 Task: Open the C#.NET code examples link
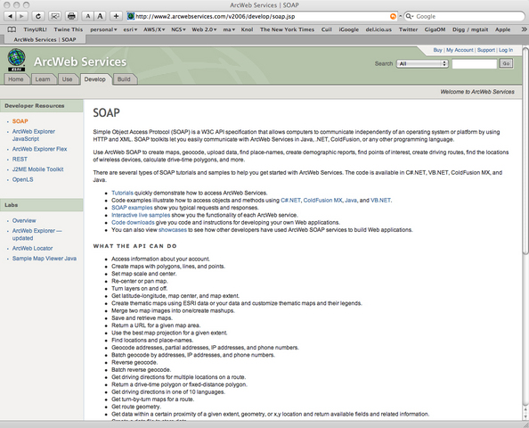click(290, 201)
